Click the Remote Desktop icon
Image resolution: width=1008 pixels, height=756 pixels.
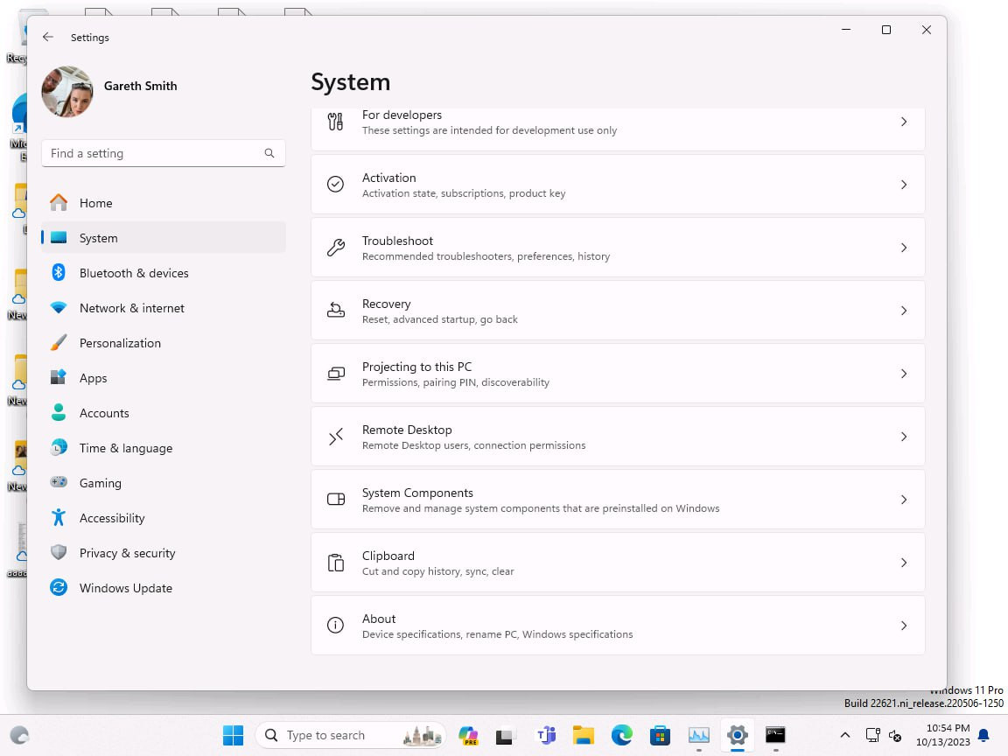coord(335,437)
